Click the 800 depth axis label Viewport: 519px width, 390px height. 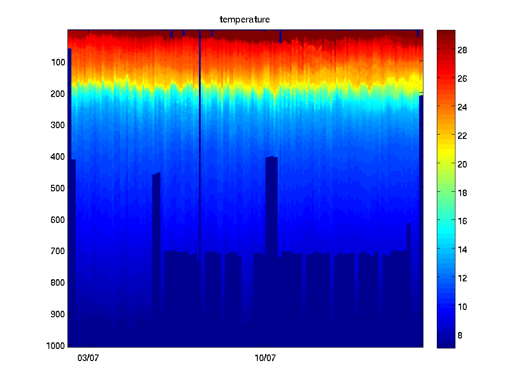coord(58,282)
